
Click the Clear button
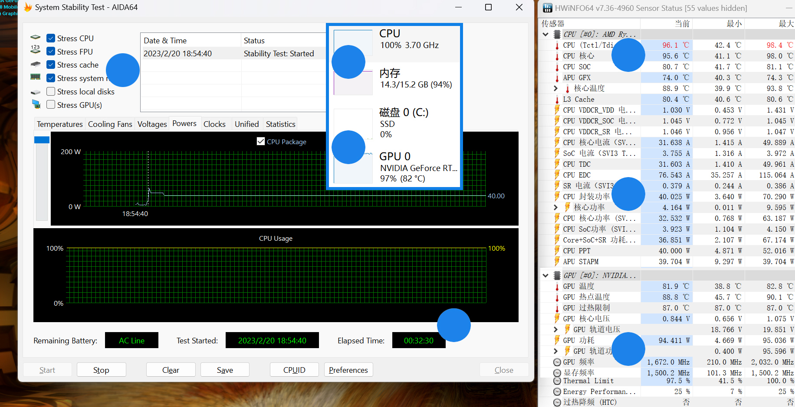[171, 370]
